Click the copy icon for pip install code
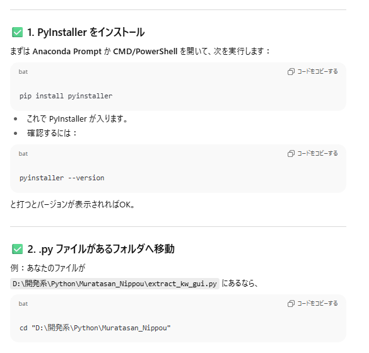Viewport: 369px width, 353px height. 291,71
